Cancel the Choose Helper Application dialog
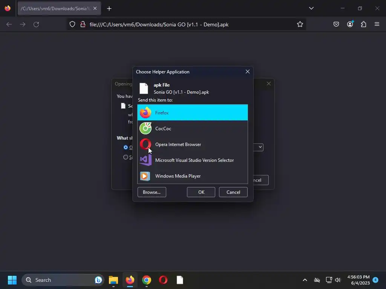Viewport: 386px width, 289px height. 233,192
